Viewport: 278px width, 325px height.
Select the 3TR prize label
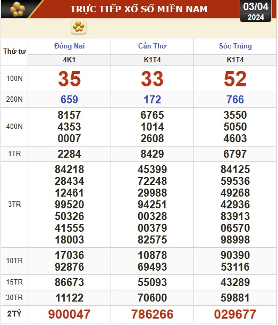tap(14, 205)
